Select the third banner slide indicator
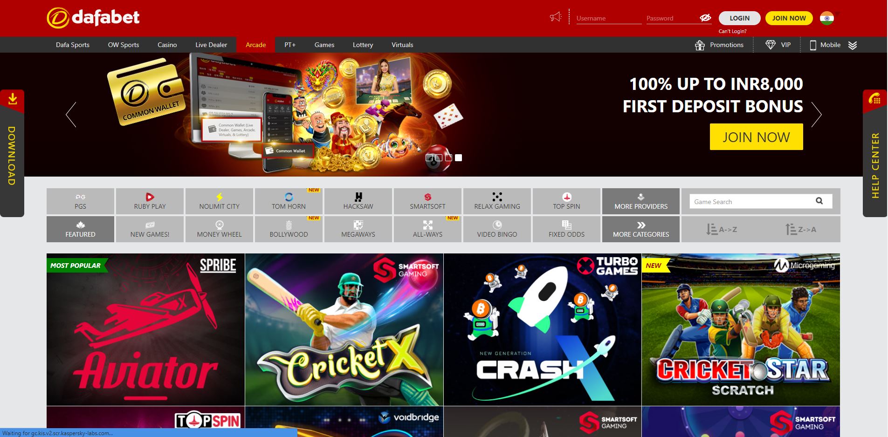 point(448,157)
